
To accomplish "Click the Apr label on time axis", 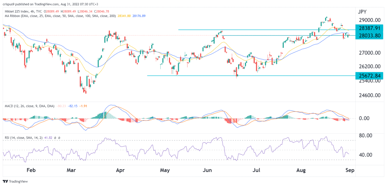I will pos(120,170).
